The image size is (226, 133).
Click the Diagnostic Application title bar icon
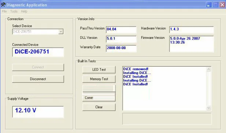(x=3, y=5)
